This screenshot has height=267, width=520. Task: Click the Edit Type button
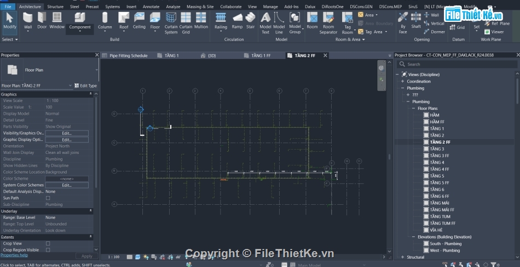coord(85,86)
